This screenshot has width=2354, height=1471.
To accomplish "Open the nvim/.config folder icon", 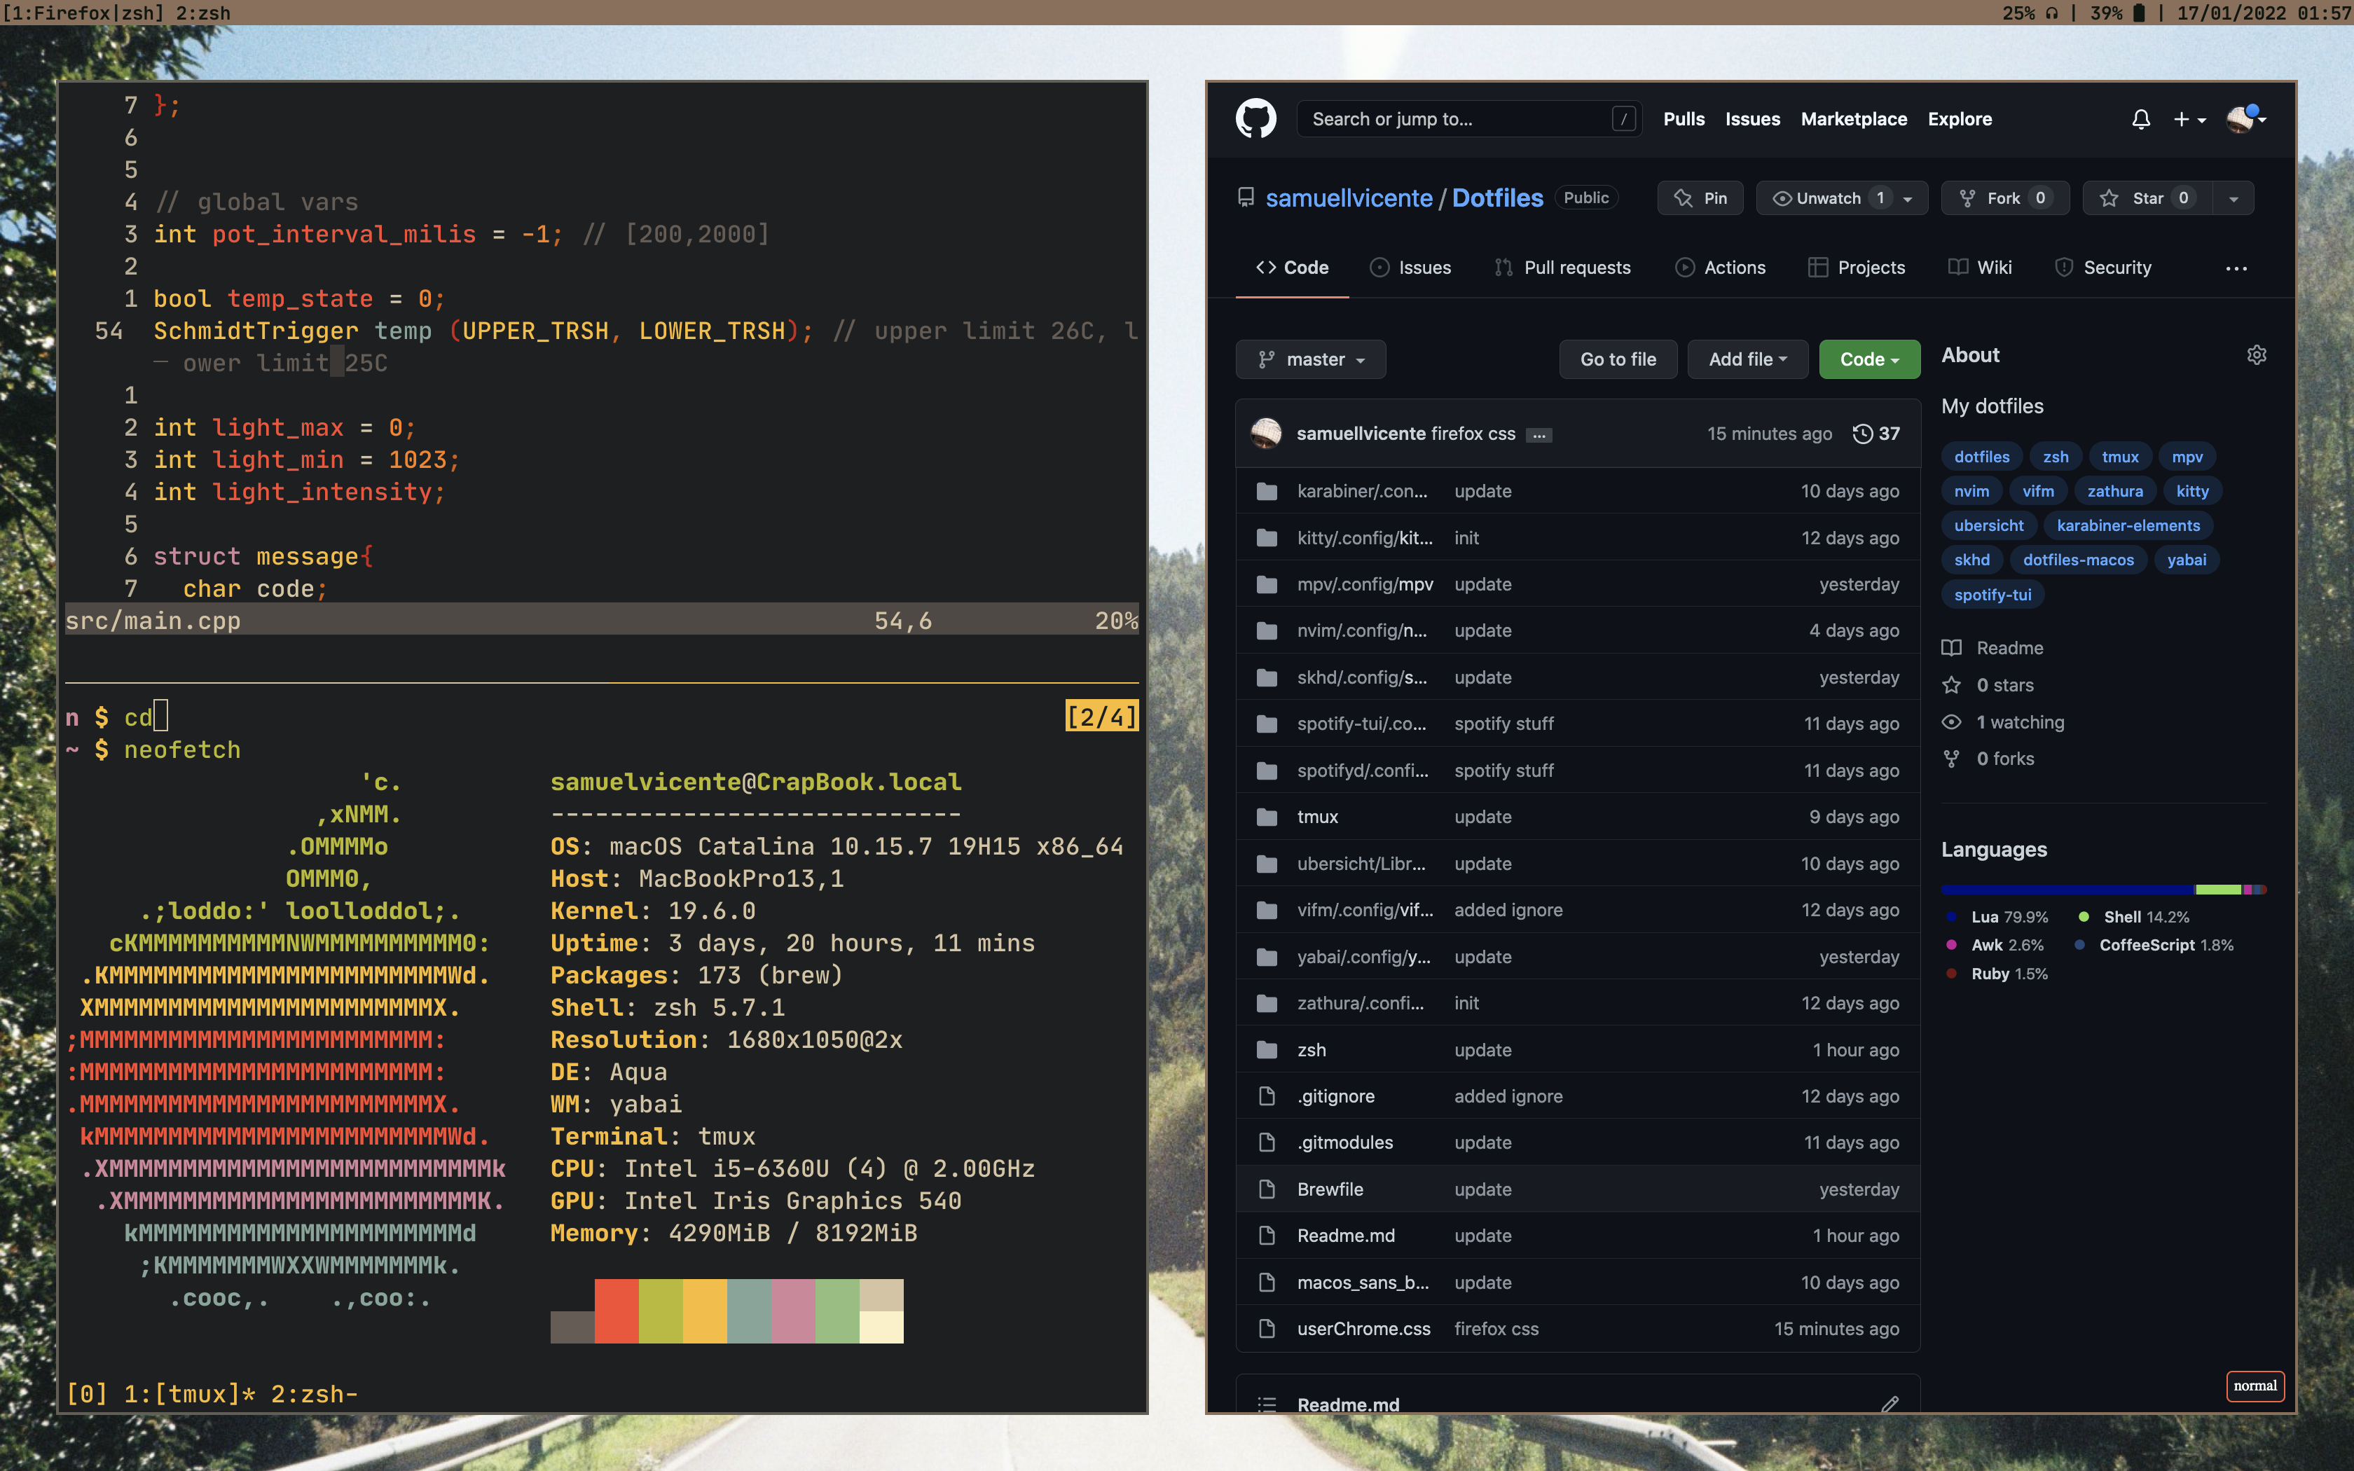I will (x=1267, y=631).
